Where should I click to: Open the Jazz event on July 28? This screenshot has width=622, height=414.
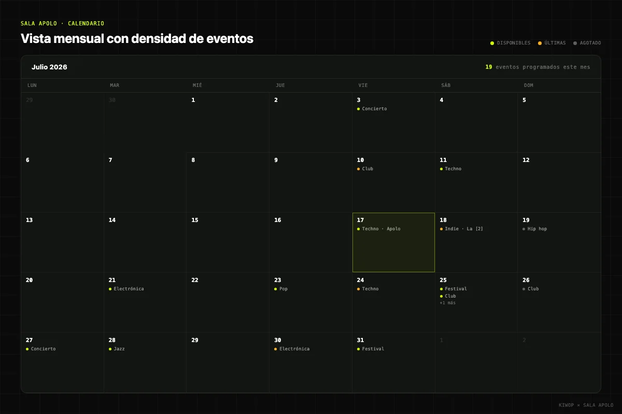117,349
